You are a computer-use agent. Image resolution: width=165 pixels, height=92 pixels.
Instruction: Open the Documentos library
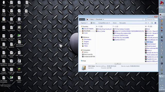[88, 39]
